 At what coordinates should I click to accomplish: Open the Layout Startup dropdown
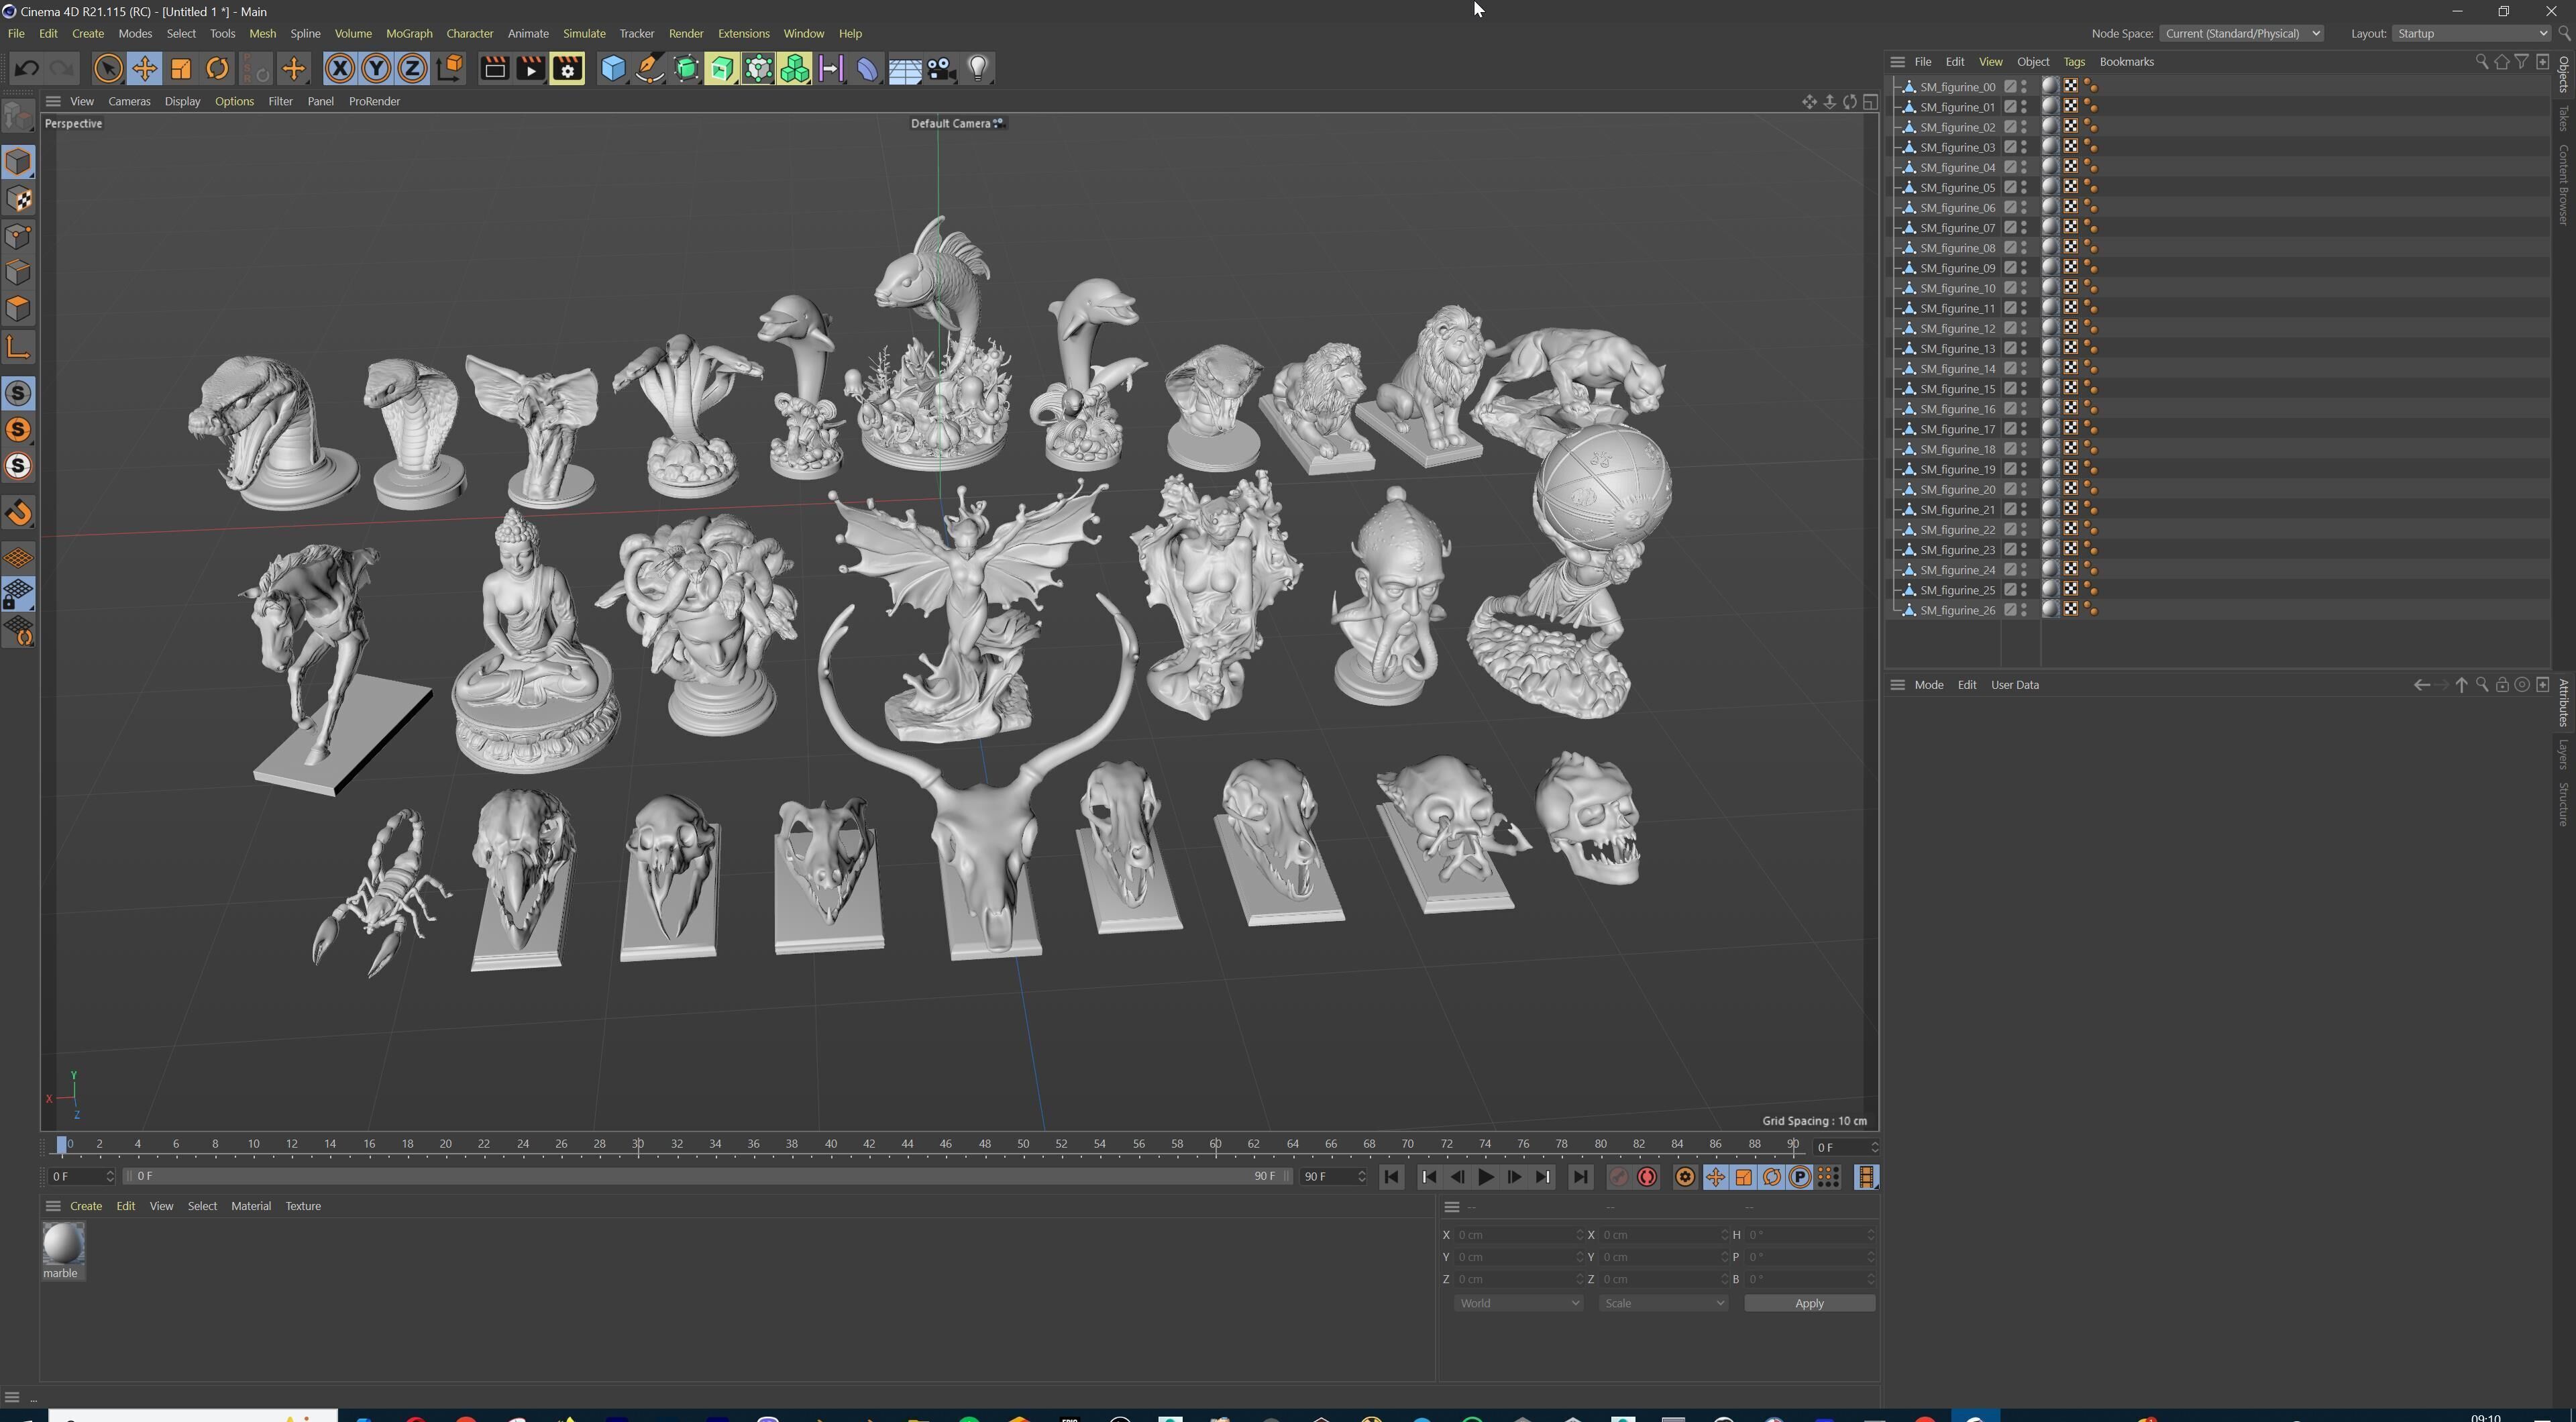[x=2472, y=33]
